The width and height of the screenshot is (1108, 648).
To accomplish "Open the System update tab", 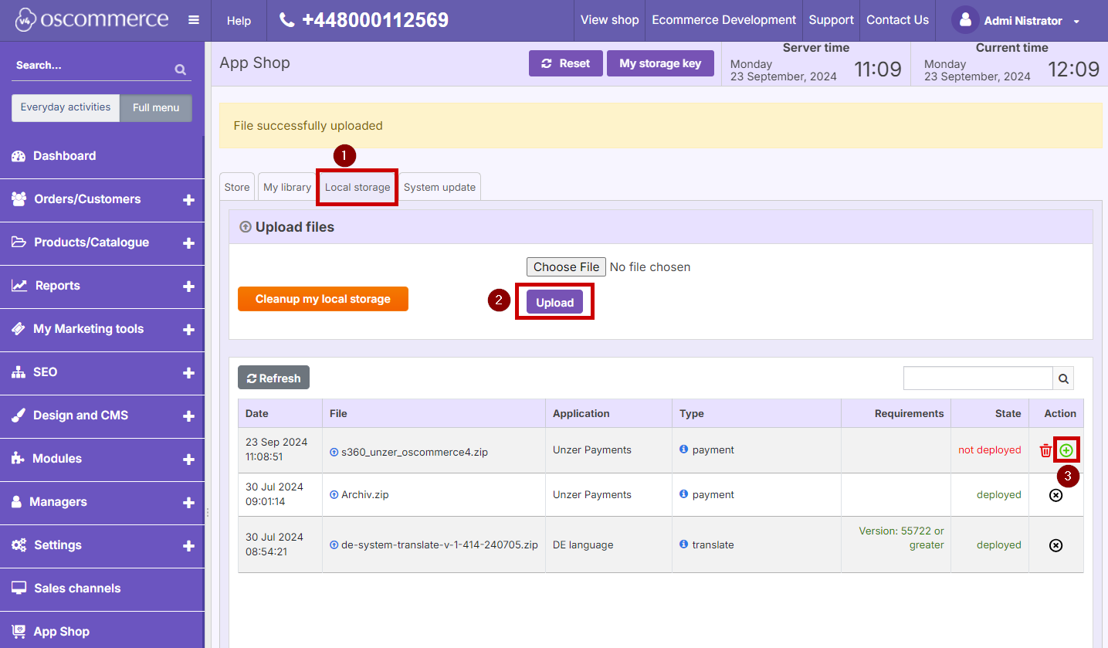I will (439, 187).
